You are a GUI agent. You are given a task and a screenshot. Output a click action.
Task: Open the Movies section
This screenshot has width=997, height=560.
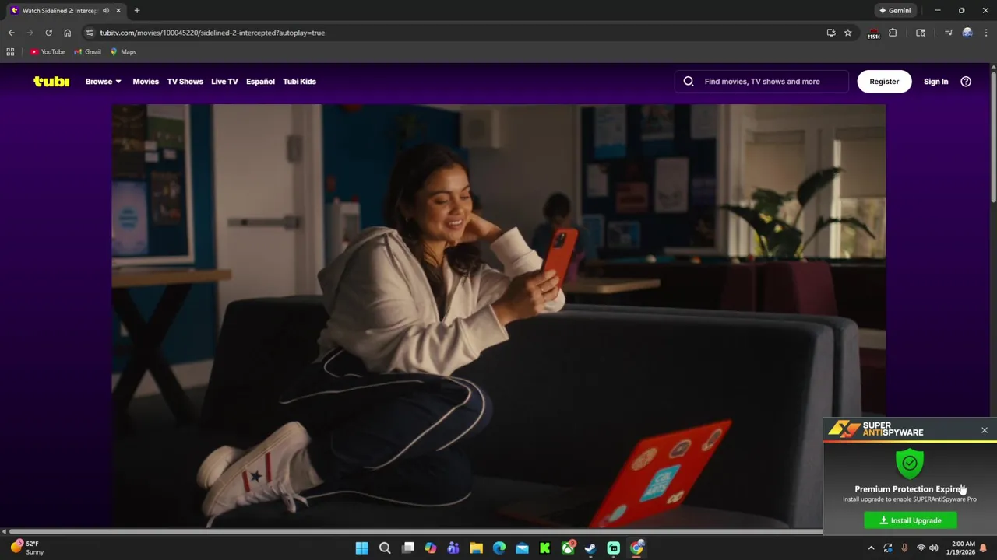point(146,81)
